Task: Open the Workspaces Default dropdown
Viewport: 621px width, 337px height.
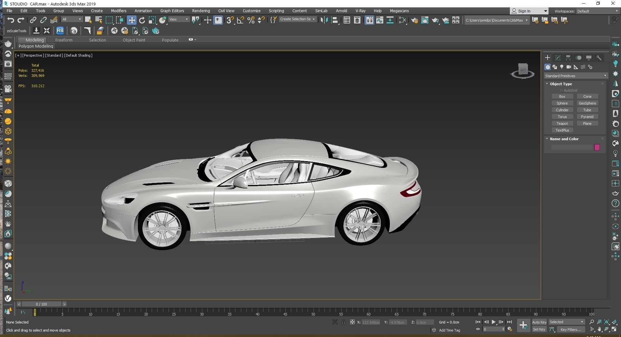Action: pos(597,11)
